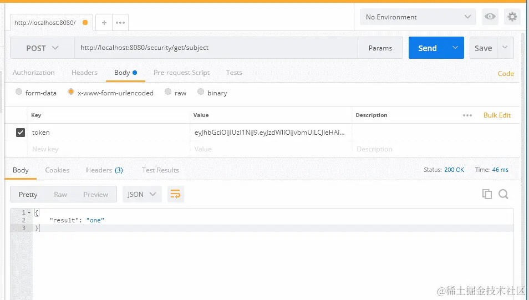The height and width of the screenshot is (300, 529).
Task: Open the response Cookies tab
Action: 57,170
